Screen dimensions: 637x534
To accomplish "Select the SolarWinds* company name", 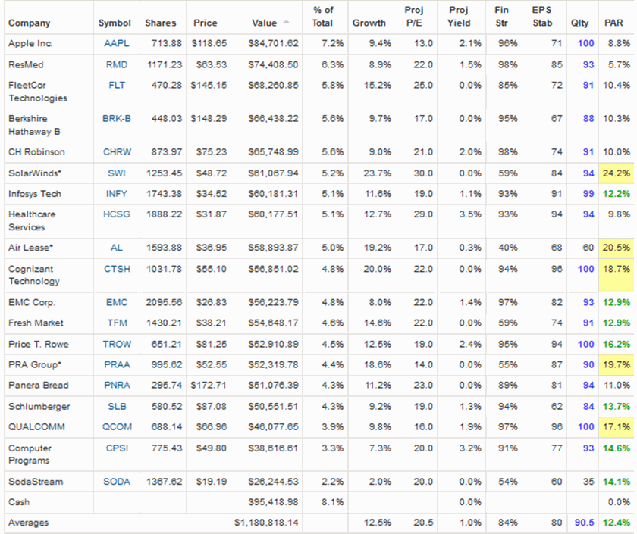I will tap(35, 173).
